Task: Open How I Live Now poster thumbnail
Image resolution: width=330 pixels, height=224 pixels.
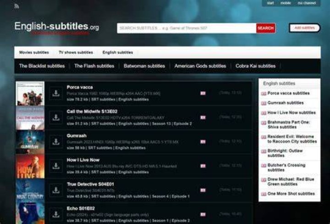Action: click(30, 166)
